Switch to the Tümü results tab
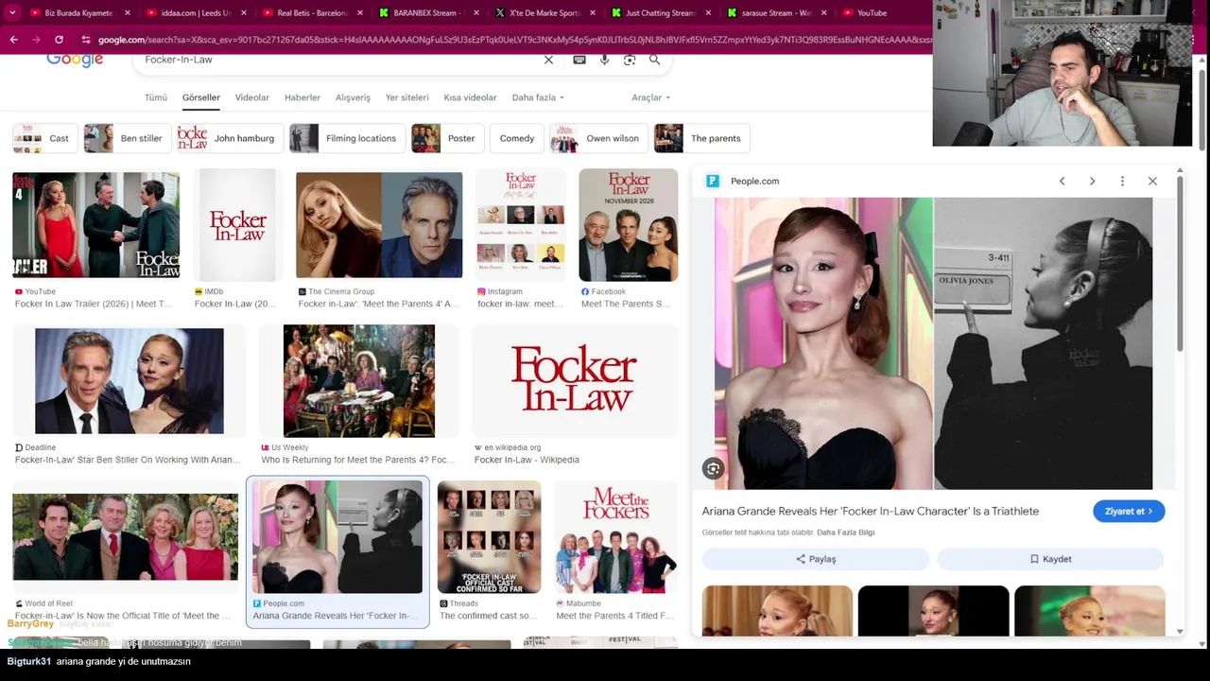1210x681 pixels. tap(156, 97)
